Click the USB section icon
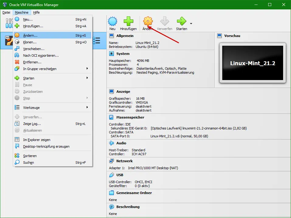The width and height of the screenshot is (291, 218). coord(111,175)
